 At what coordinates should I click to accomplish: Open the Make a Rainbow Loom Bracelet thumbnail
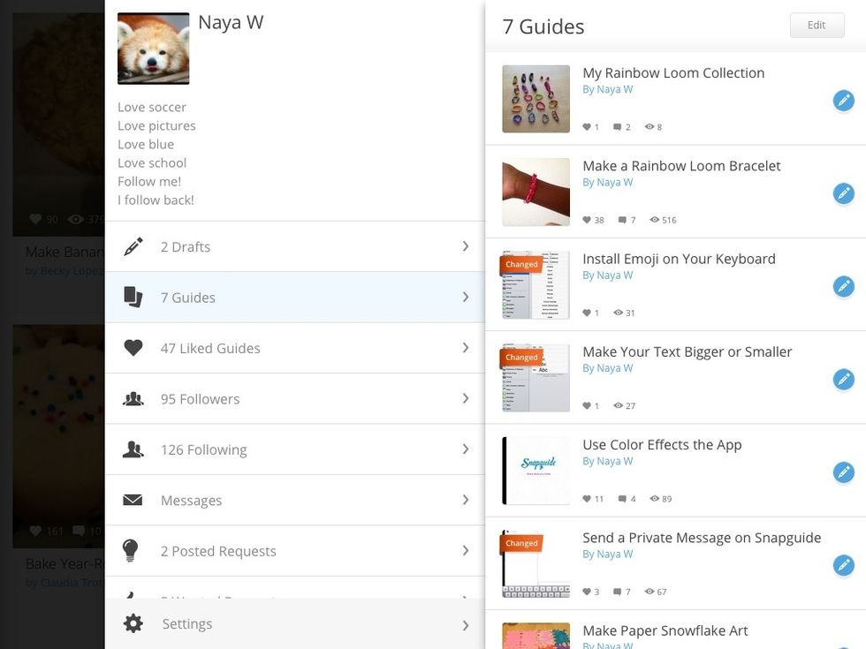point(536,192)
